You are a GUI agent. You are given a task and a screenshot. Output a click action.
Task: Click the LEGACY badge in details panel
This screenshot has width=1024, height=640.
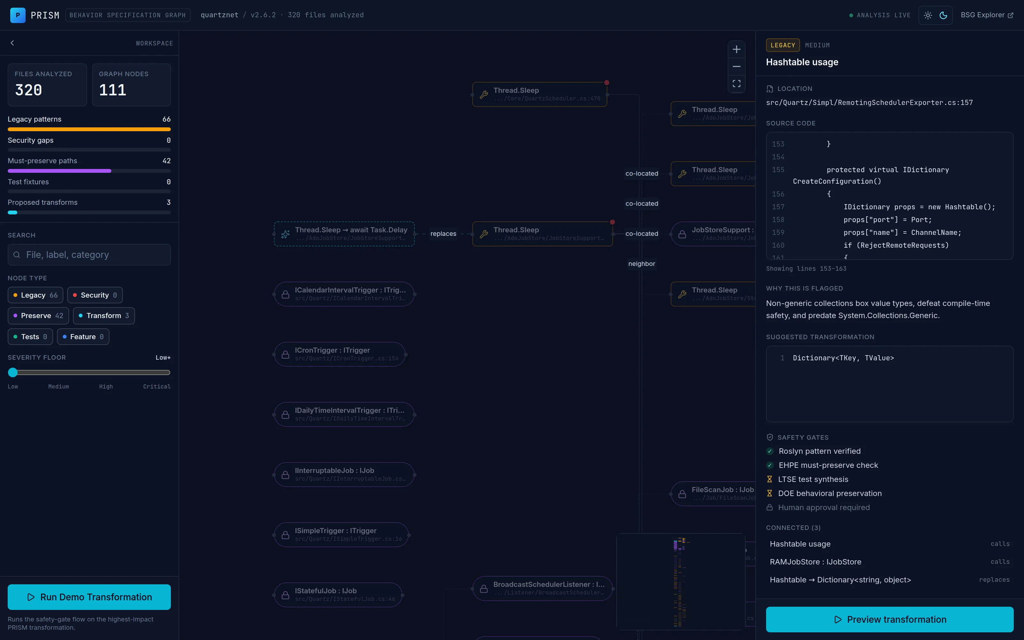point(782,45)
